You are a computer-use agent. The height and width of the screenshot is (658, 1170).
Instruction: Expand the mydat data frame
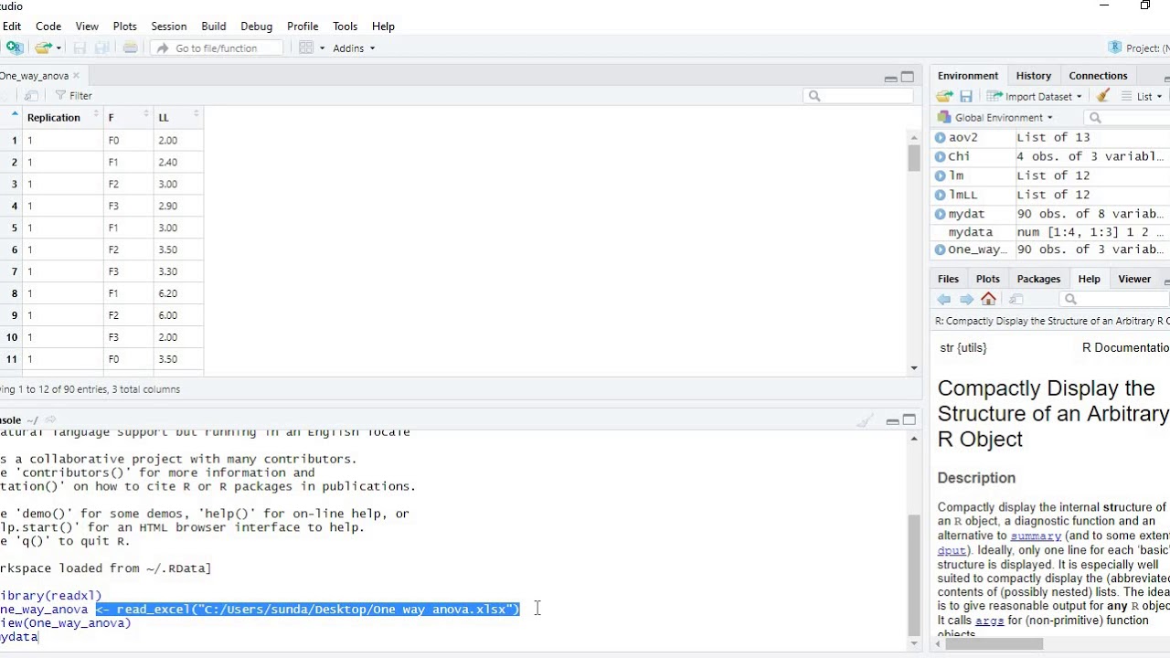pyautogui.click(x=940, y=214)
